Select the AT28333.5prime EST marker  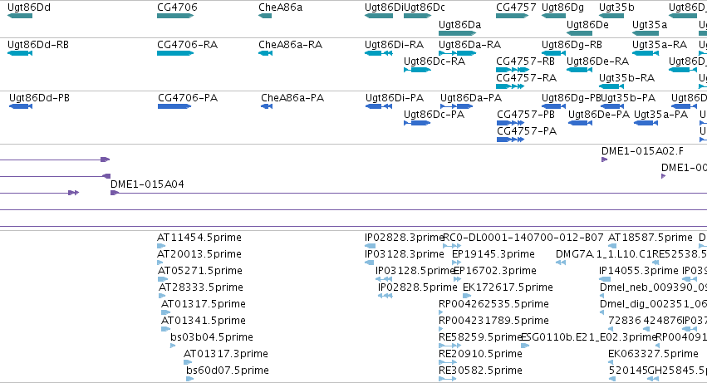click(162, 296)
